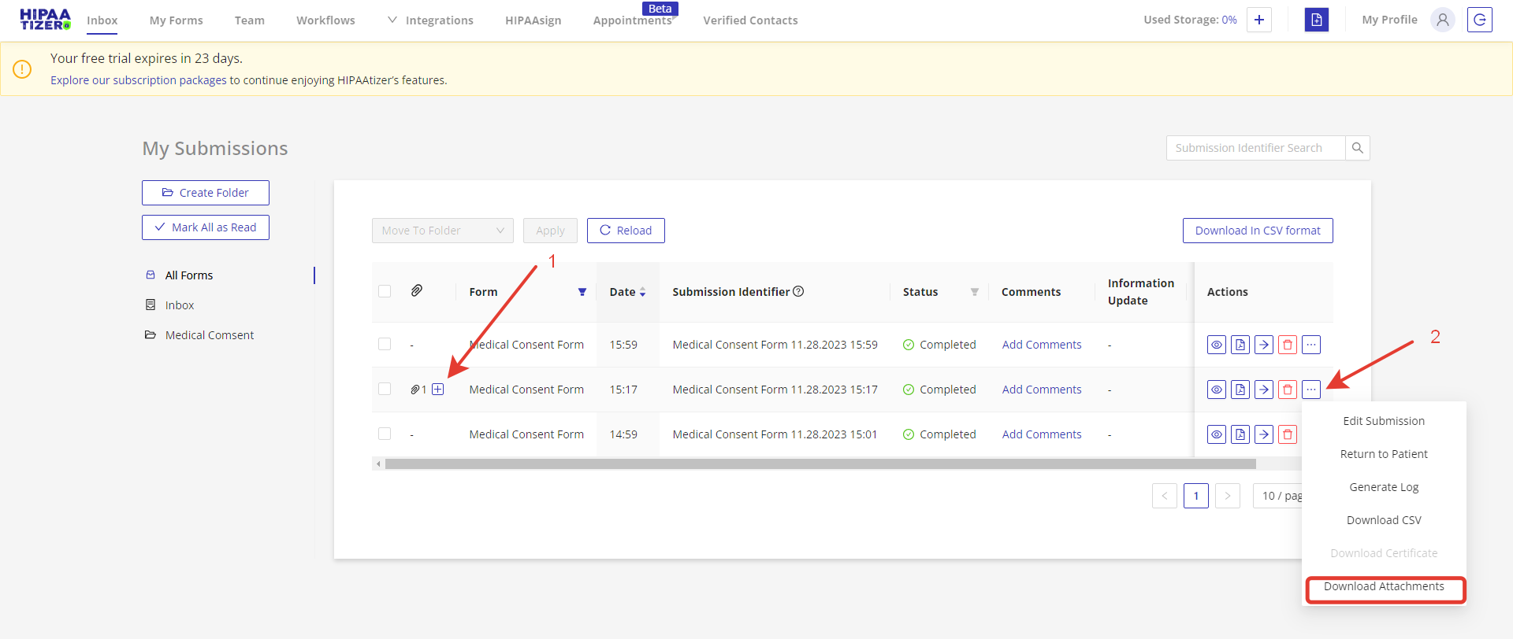Viewport: 1513px width, 639px height.
Task: Delete the 15:59 submission with trash icon
Action: pyautogui.click(x=1288, y=345)
